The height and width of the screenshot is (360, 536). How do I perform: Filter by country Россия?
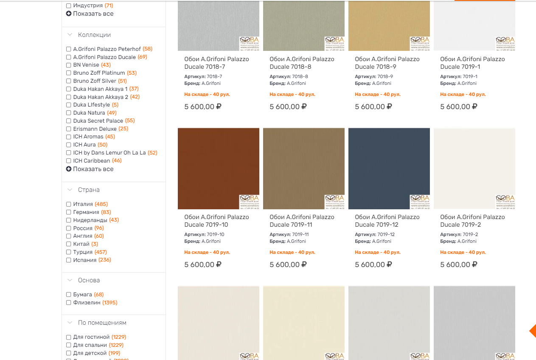pyautogui.click(x=69, y=228)
